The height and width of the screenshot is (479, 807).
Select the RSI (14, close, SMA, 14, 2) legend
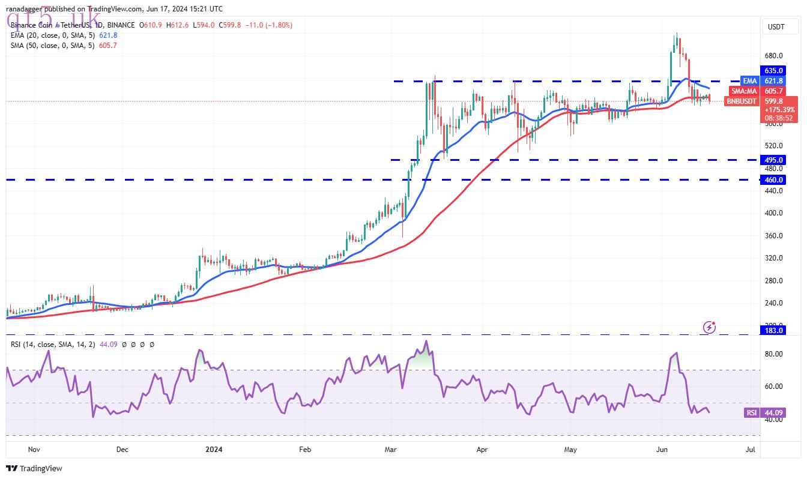[x=54, y=345]
